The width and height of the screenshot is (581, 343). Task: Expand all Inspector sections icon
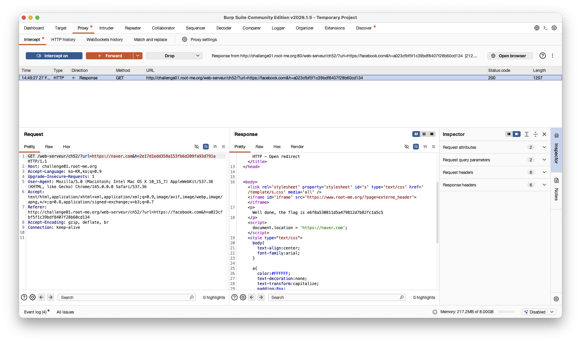point(527,134)
